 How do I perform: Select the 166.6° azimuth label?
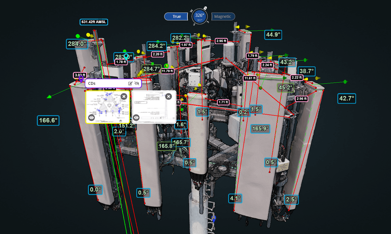48,121
